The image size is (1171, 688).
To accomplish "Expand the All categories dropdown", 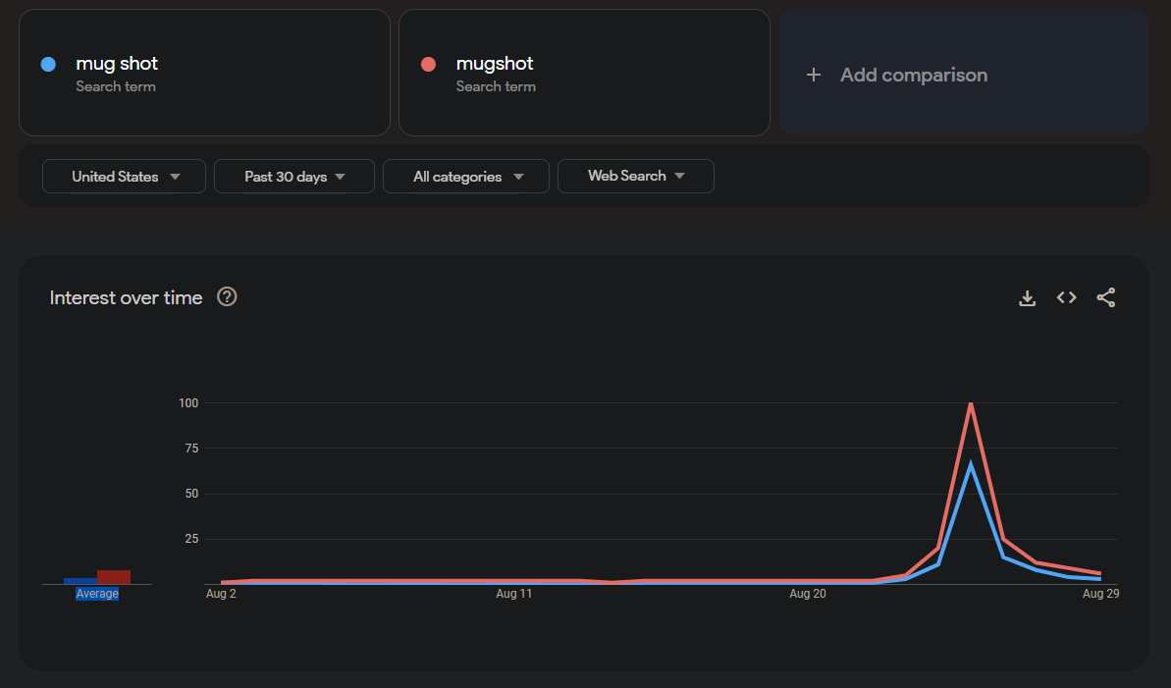I will 466,177.
